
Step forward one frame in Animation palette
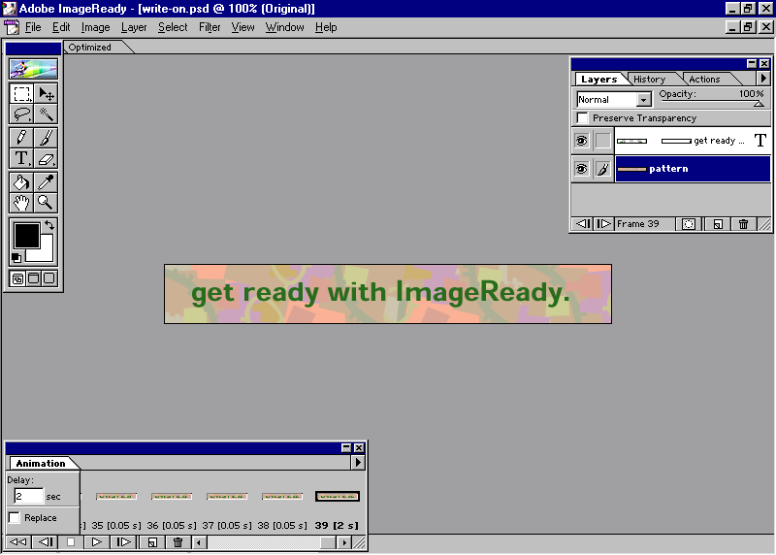123,542
